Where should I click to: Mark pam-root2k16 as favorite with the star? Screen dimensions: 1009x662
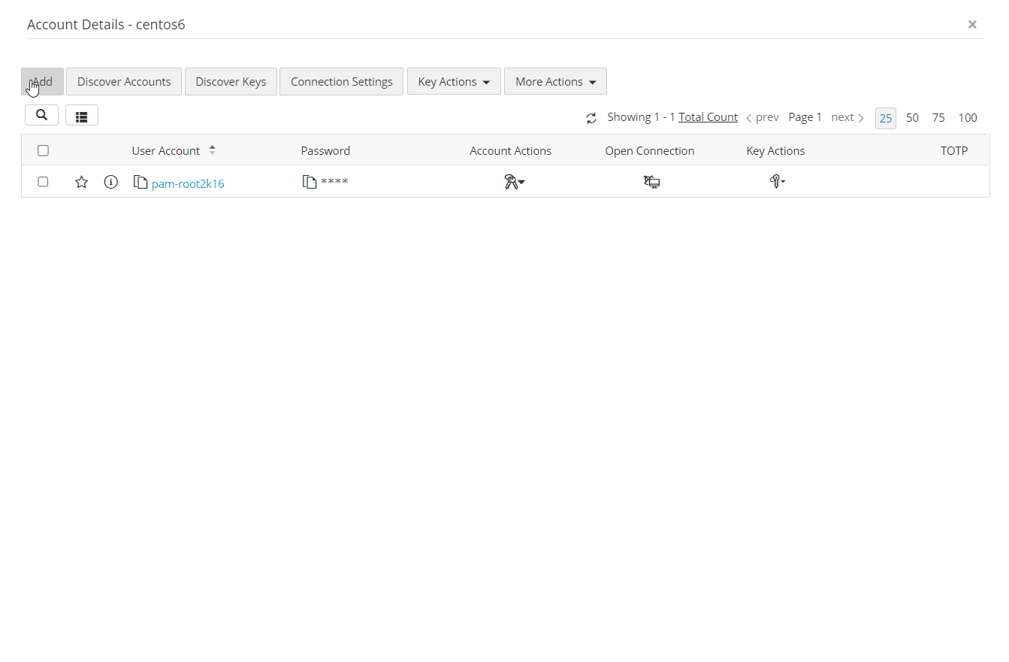tap(82, 182)
